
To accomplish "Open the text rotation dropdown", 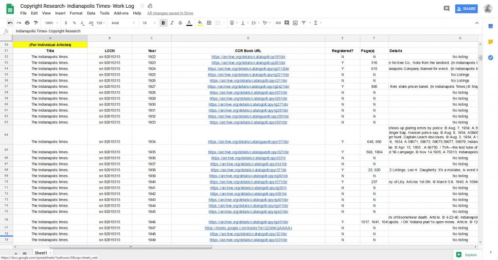I will [x=266, y=23].
